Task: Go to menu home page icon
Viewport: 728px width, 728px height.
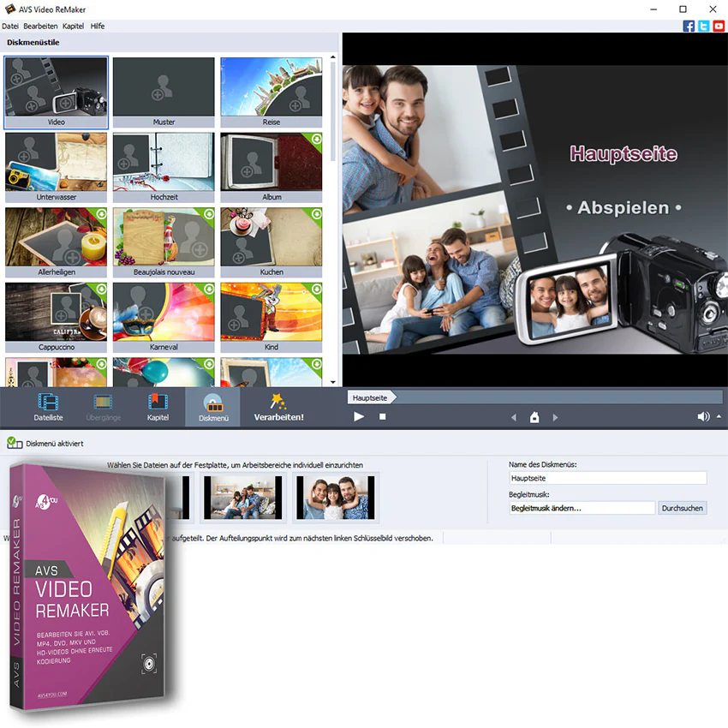Action: click(x=534, y=417)
